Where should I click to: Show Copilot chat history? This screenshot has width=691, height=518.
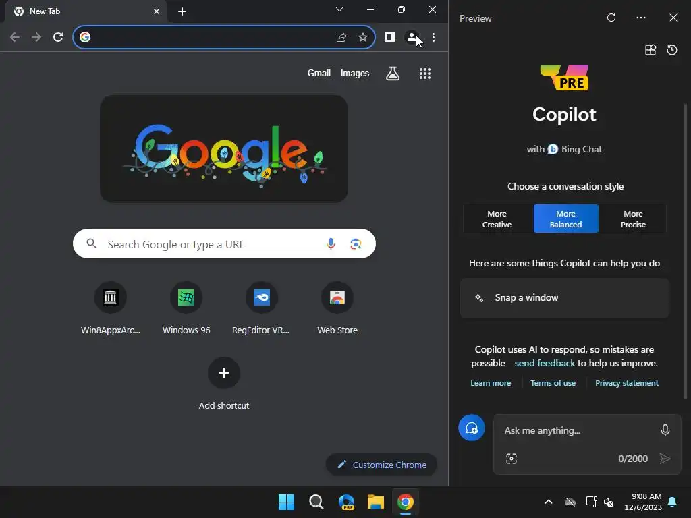(671, 50)
